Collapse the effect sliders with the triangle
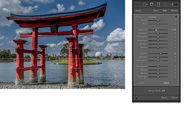The width and height of the screenshot is (186, 119). click(176, 17)
